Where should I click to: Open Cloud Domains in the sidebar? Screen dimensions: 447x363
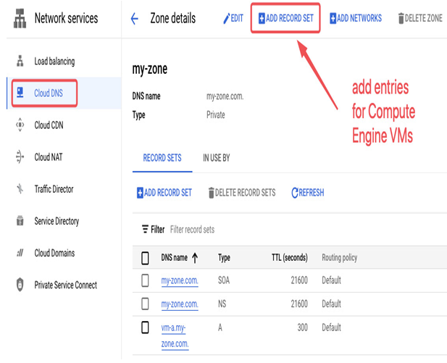pos(54,253)
